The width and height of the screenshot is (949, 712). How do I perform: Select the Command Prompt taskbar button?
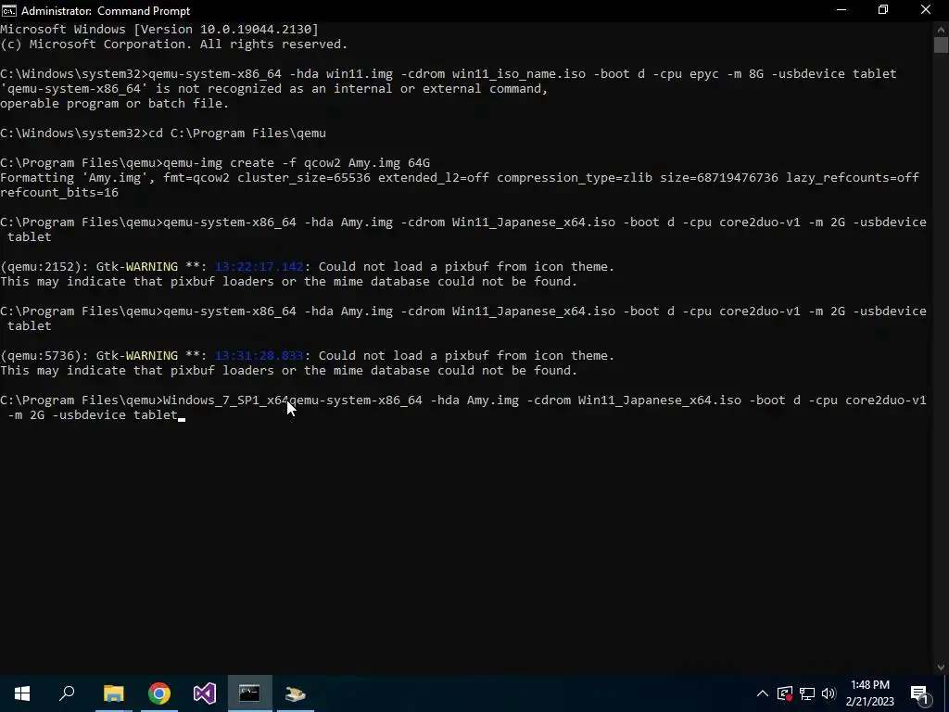pyautogui.click(x=249, y=693)
